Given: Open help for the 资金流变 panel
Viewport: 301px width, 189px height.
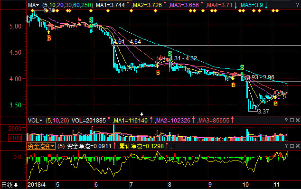Looking at the screenshot, I should tap(286, 146).
